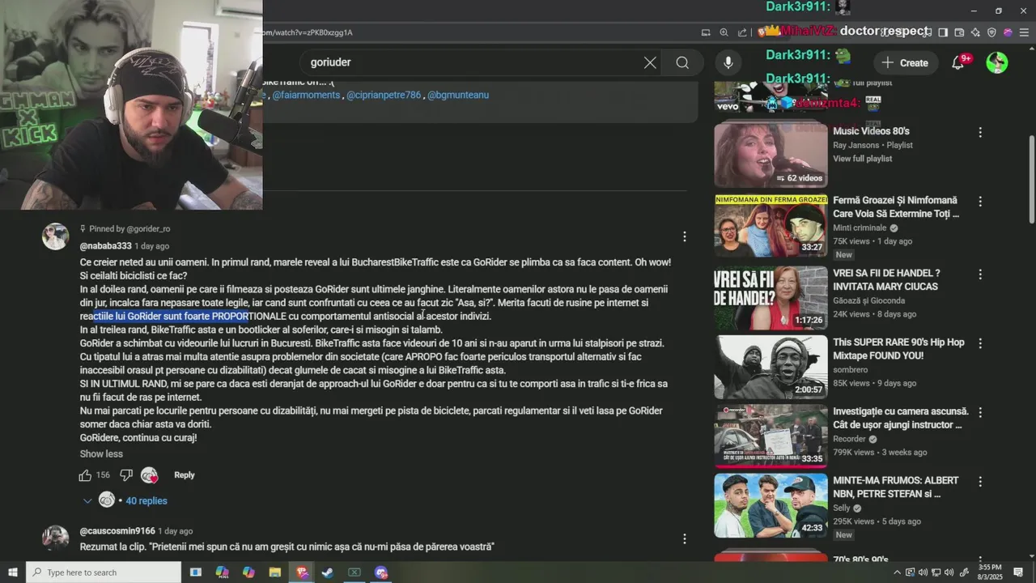This screenshot has width=1036, height=583.
Task: Open the @nababa333 commenter profile link
Action: [x=105, y=246]
